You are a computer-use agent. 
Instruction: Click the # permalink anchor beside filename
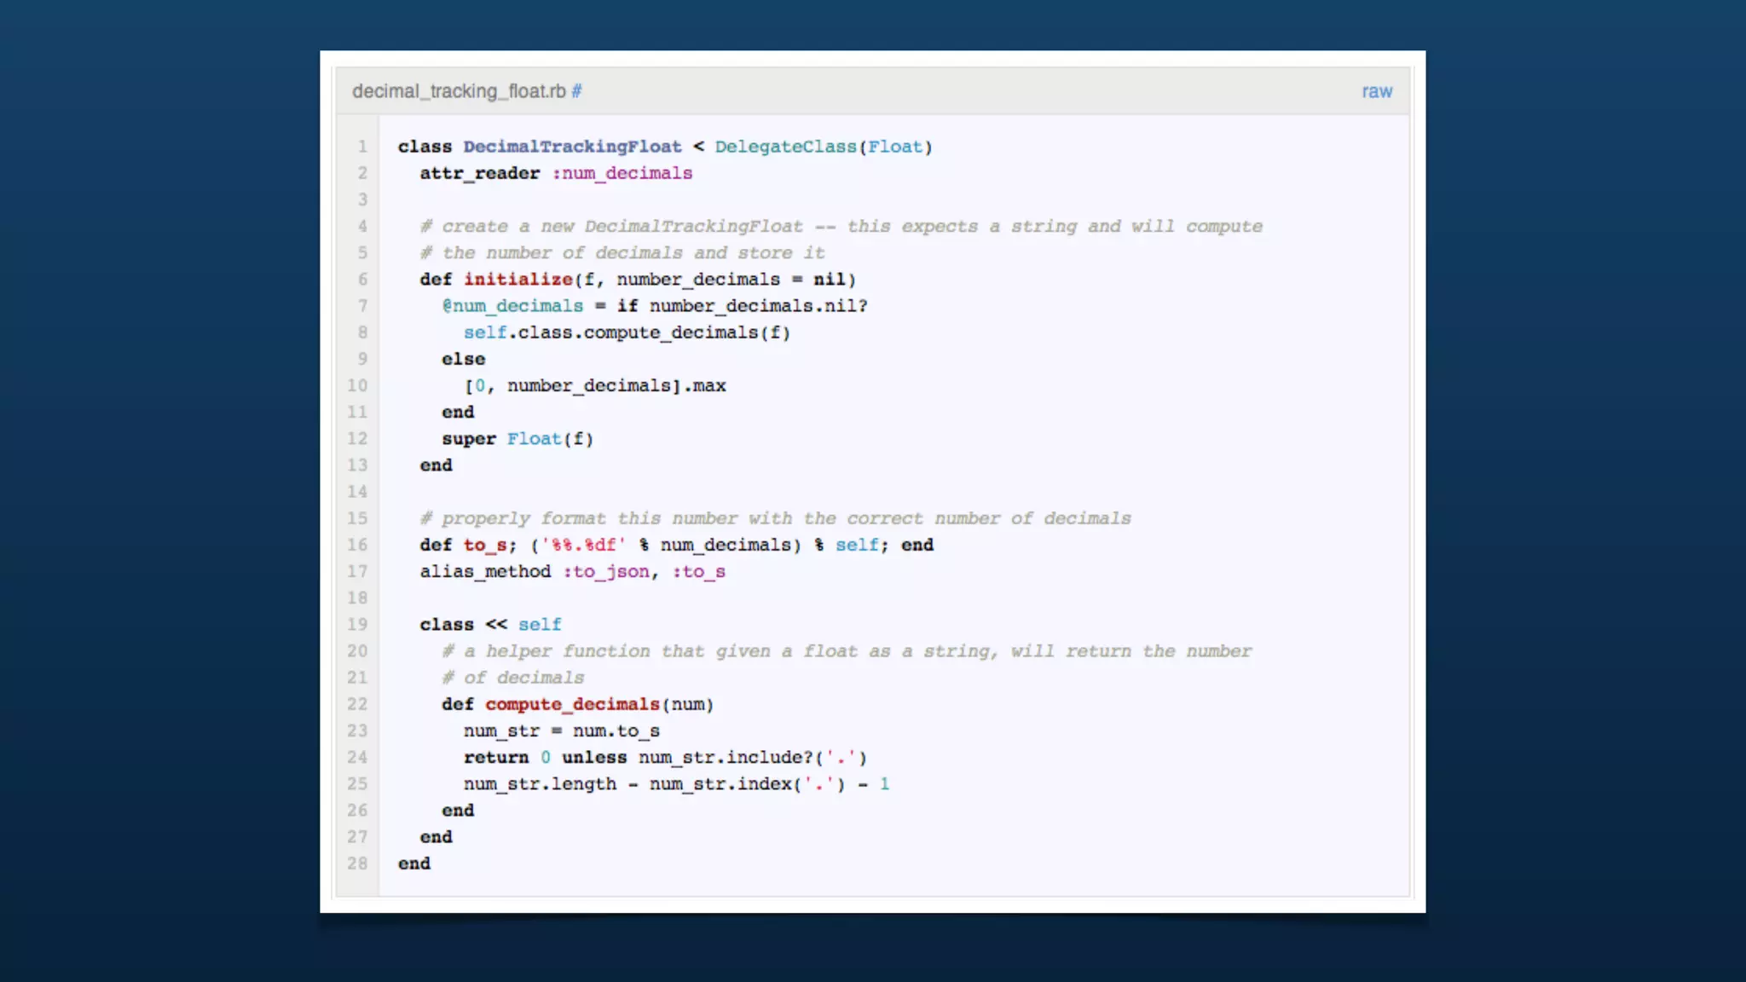click(576, 91)
